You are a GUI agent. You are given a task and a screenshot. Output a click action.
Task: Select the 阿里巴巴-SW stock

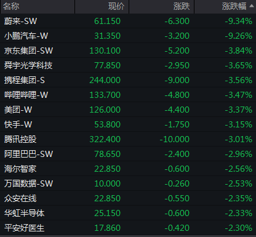point(128,154)
